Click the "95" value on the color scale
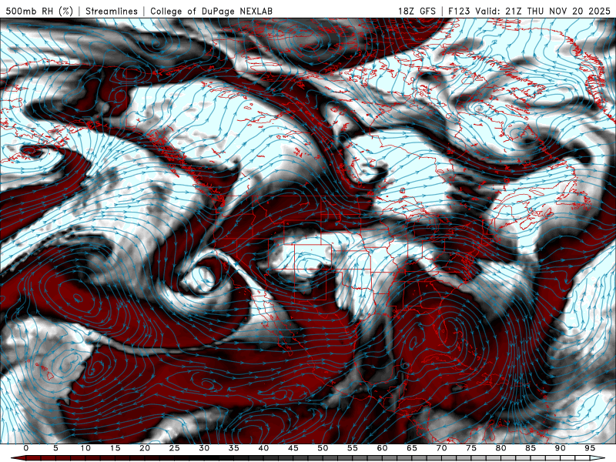The height and width of the screenshot is (462, 616). [590, 448]
